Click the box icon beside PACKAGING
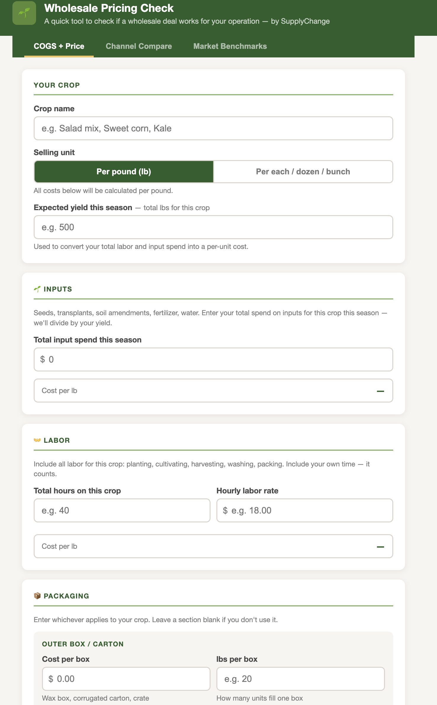Screen dimensions: 437x705 (x=37, y=596)
